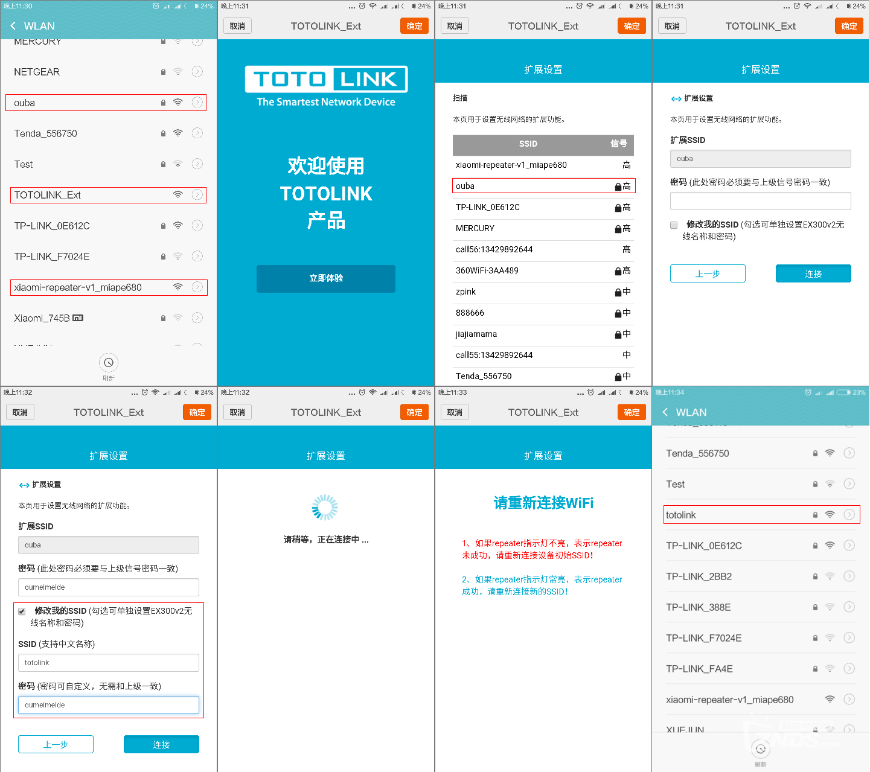This screenshot has height=772, width=870.
Task: Tap the lock icon on the zpink scan row
Action: (x=618, y=292)
